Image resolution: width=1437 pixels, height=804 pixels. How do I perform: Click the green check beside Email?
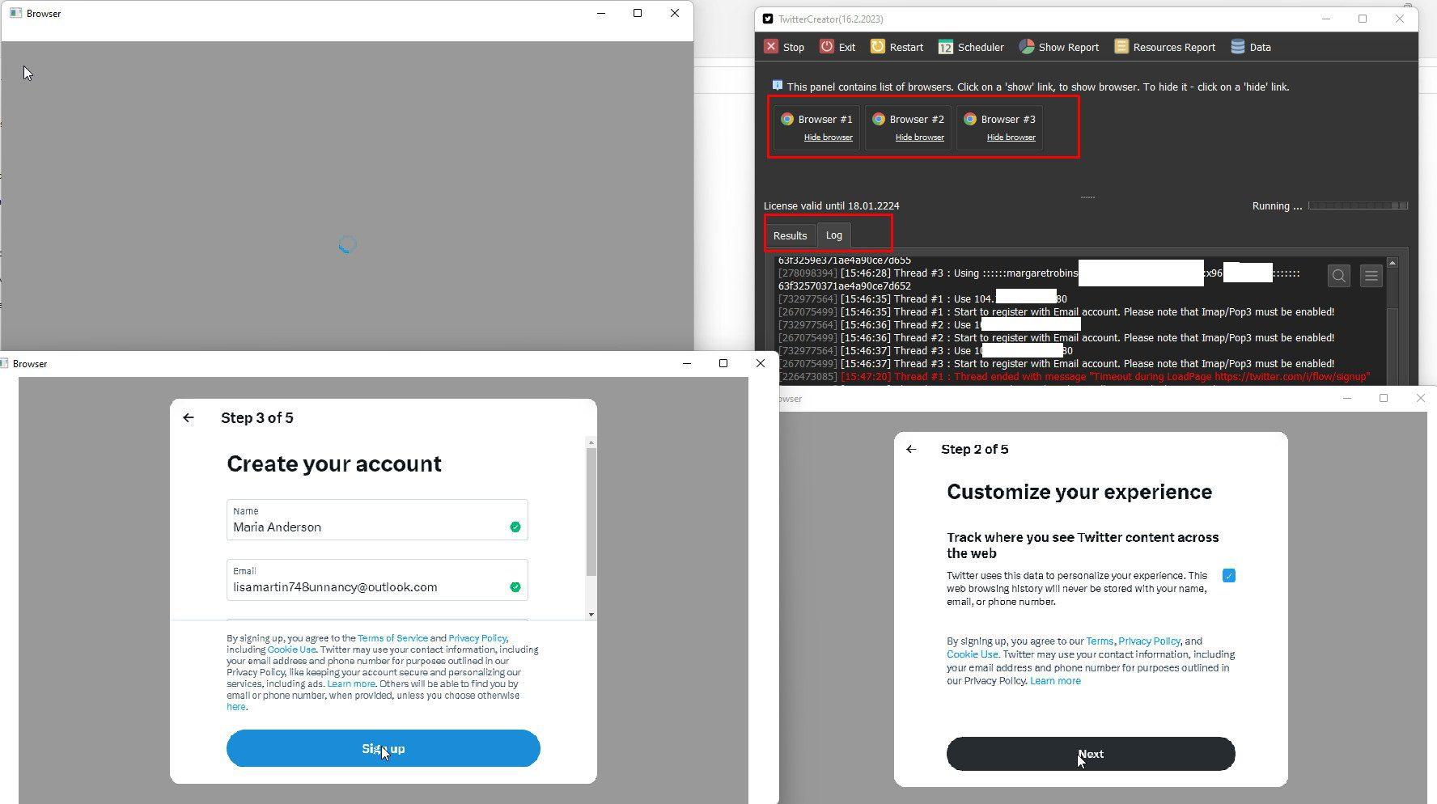pos(515,587)
